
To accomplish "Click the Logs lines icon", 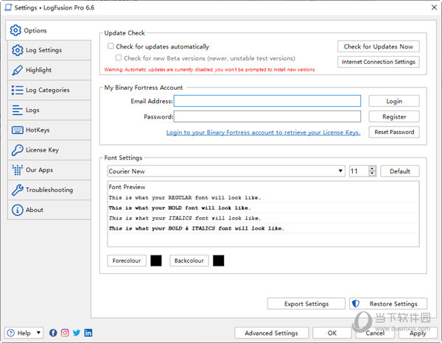I will pyautogui.click(x=18, y=110).
